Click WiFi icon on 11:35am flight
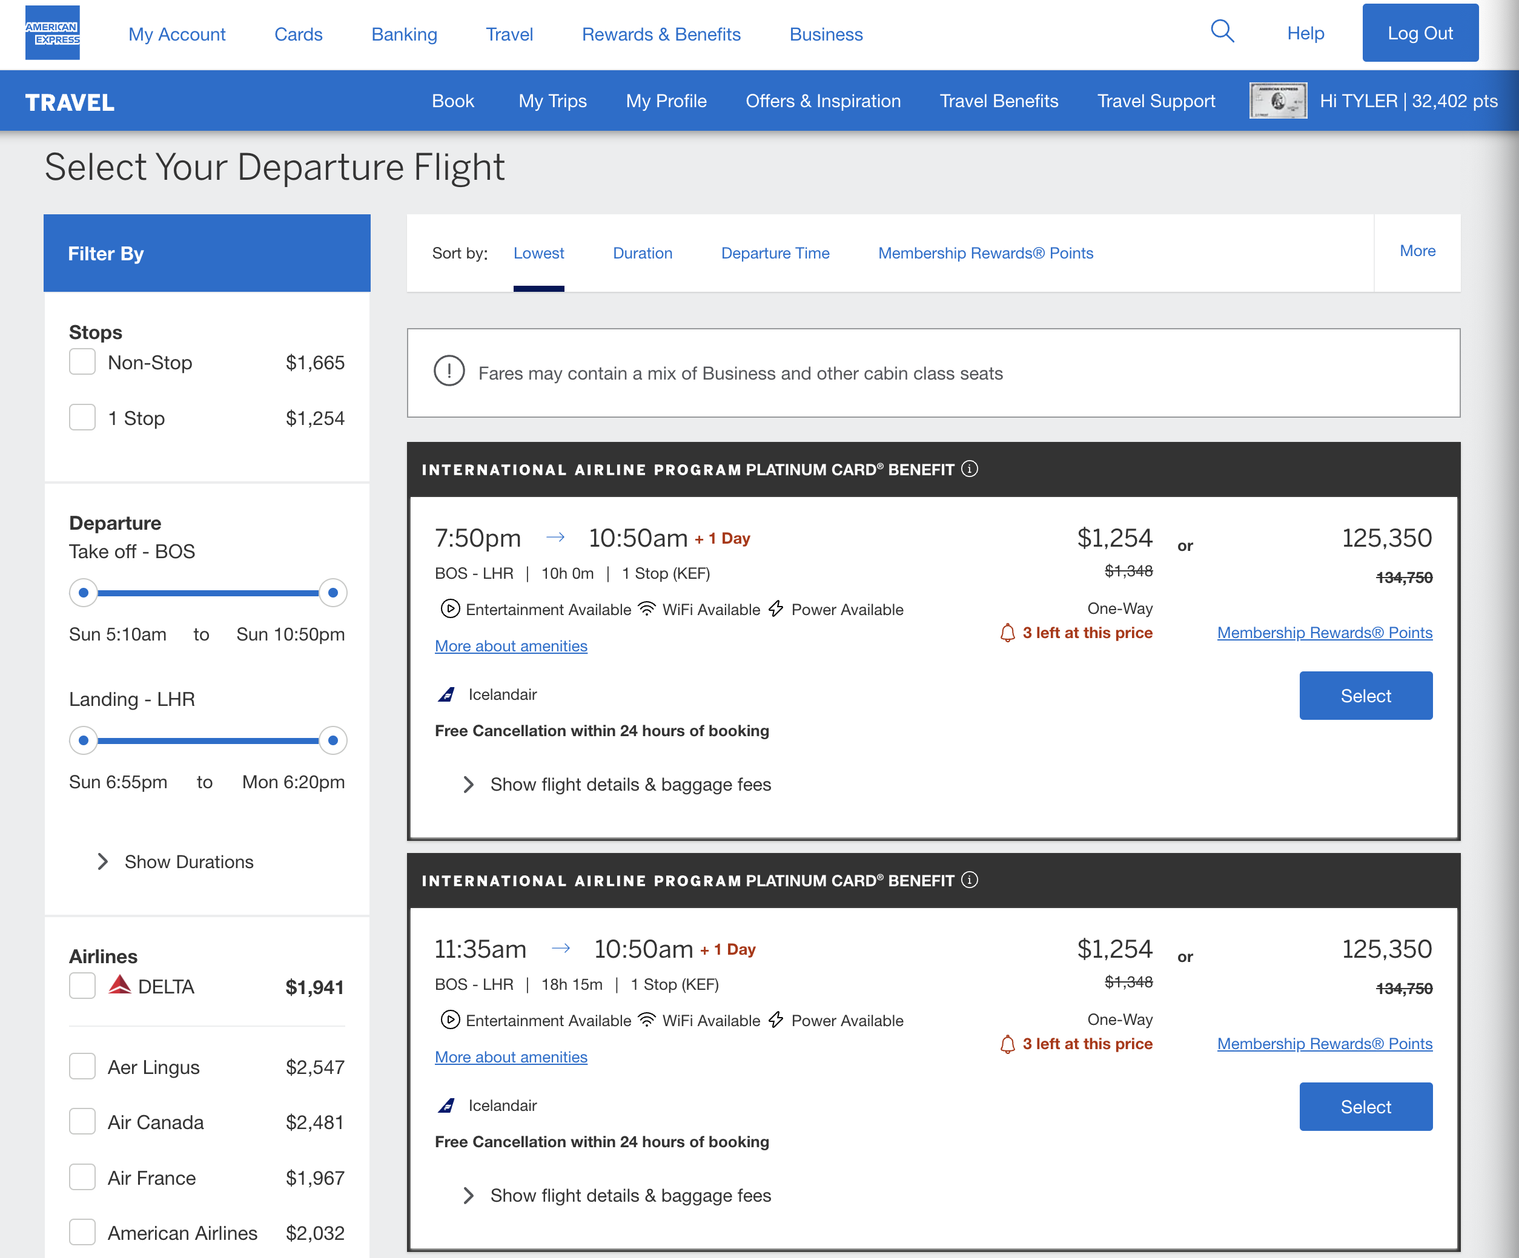This screenshot has height=1258, width=1519. [647, 1020]
